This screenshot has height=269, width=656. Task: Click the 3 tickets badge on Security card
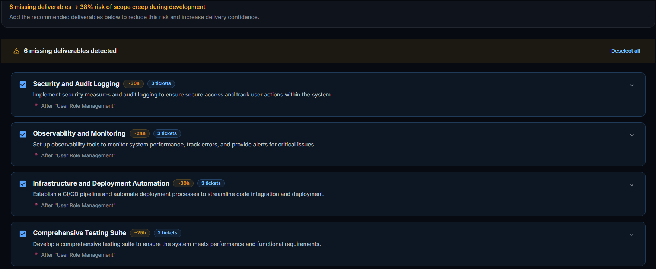point(161,83)
